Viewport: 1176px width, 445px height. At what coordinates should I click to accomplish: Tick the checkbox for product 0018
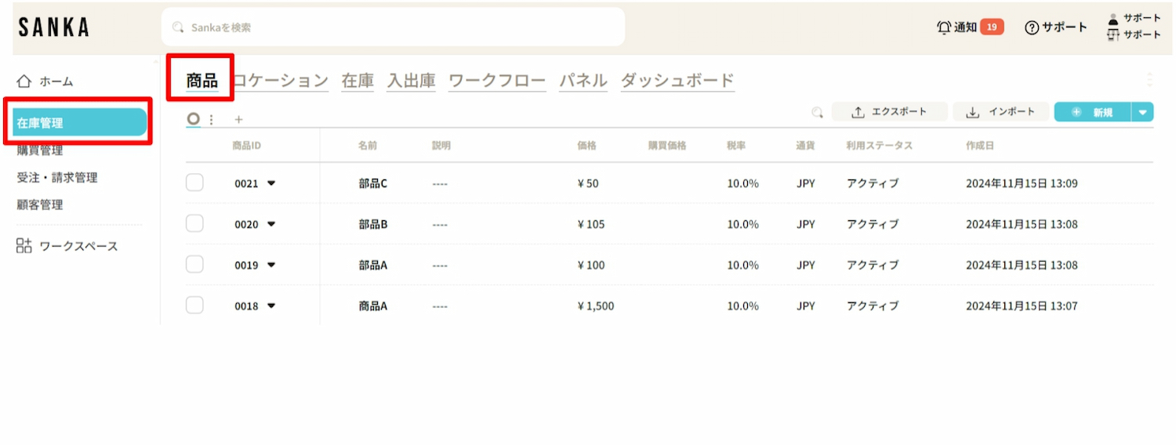point(194,306)
